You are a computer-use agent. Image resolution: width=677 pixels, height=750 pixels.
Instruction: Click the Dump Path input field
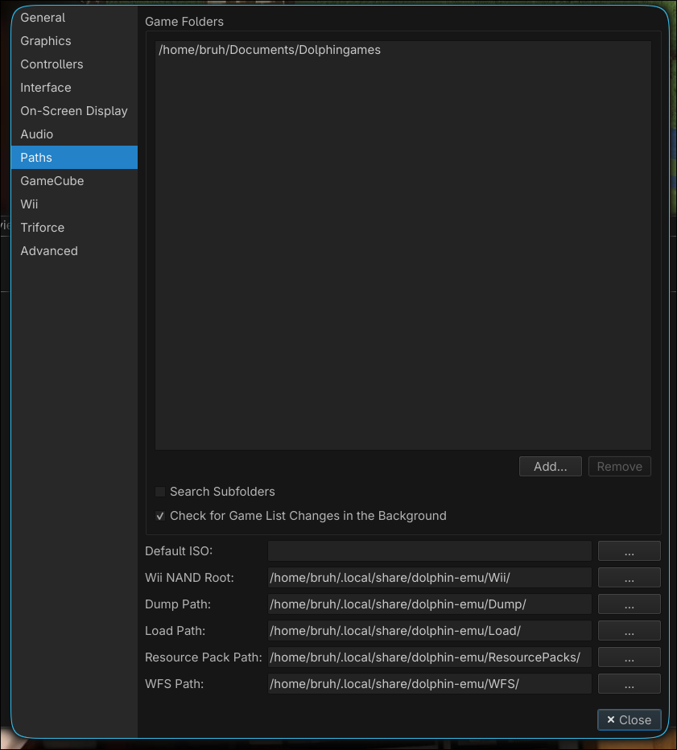tap(430, 604)
